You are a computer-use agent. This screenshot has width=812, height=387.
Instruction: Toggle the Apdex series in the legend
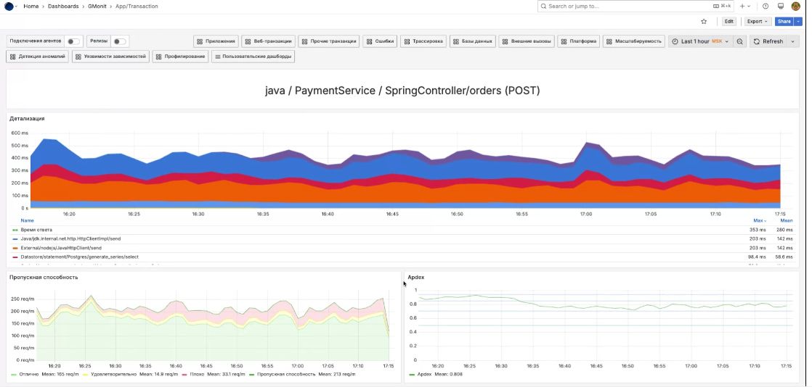(x=423, y=374)
